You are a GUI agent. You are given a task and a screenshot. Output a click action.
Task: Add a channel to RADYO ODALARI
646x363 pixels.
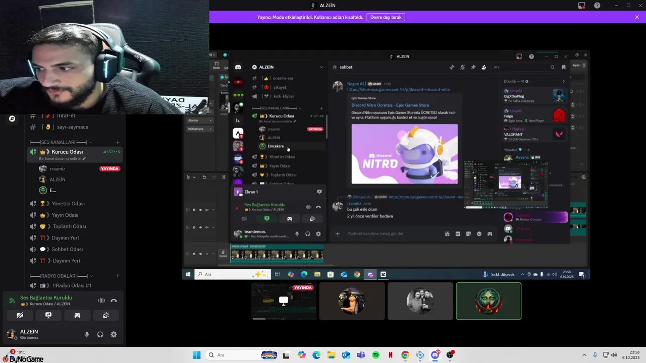pos(118,276)
